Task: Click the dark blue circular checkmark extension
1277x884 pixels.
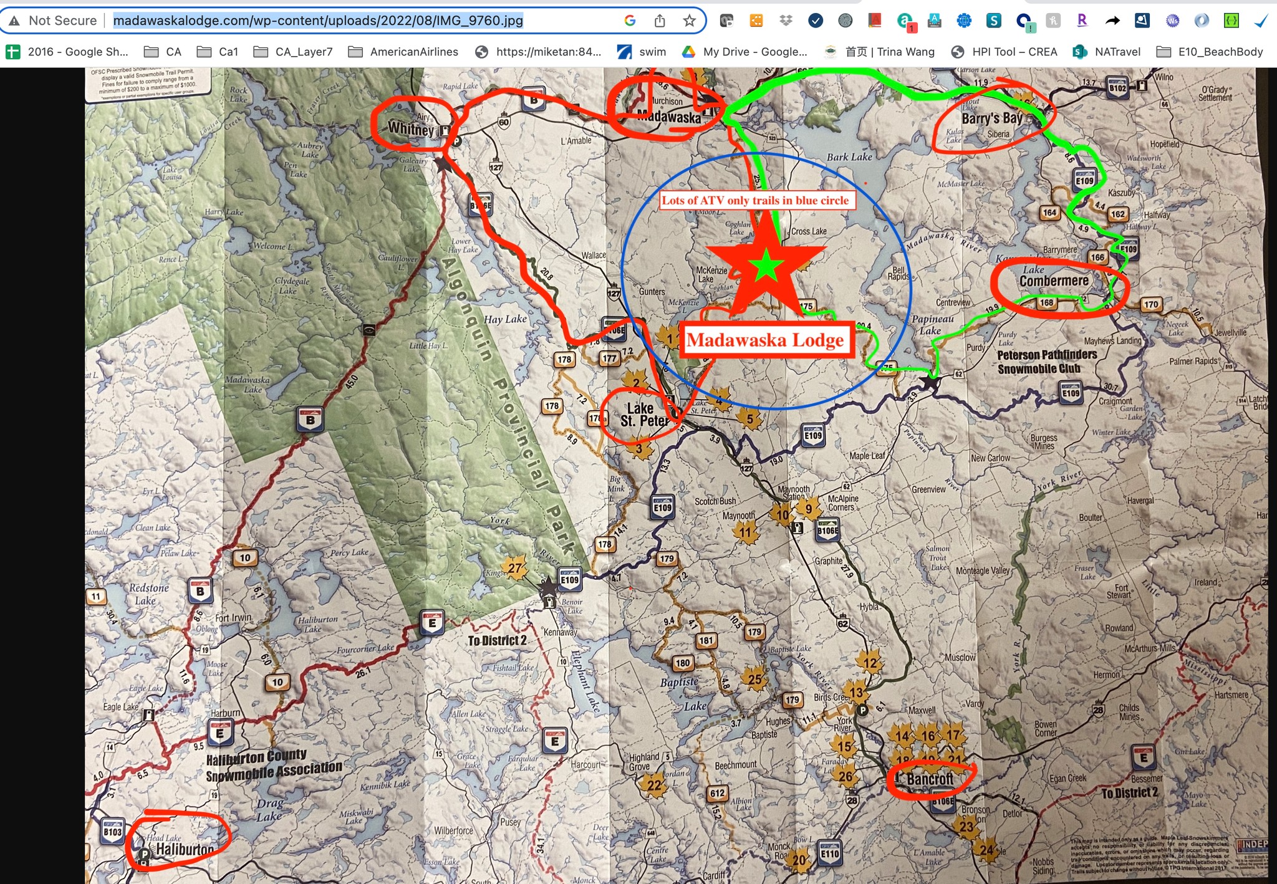Action: tap(816, 21)
